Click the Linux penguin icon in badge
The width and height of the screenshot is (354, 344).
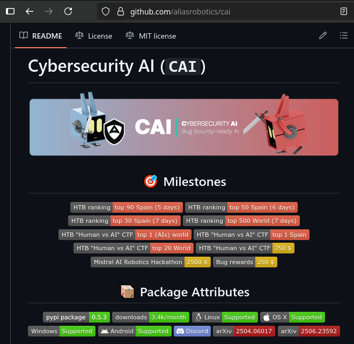[198, 317]
